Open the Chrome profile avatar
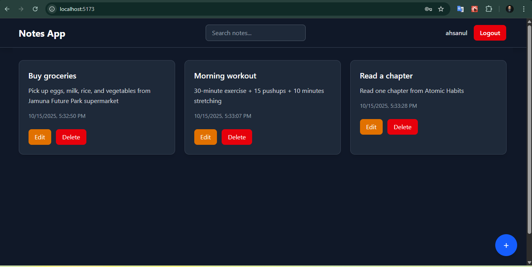Screen dimensions: 532x267 pos(509,9)
